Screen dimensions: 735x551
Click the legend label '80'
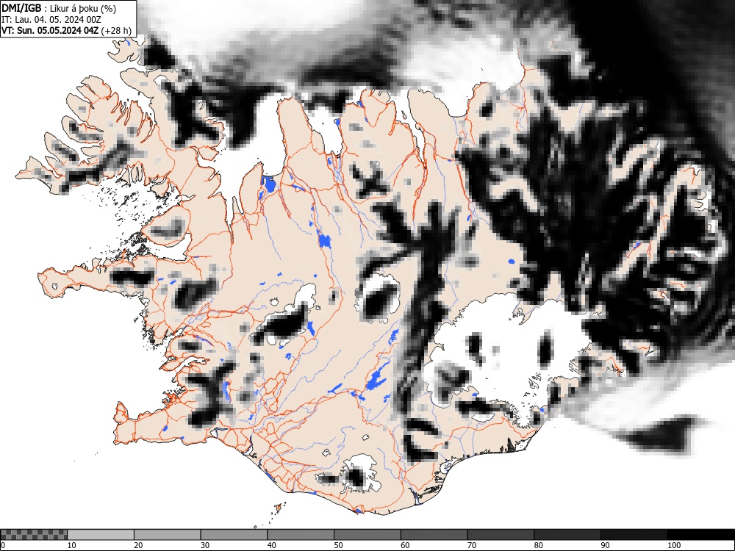[x=538, y=545]
